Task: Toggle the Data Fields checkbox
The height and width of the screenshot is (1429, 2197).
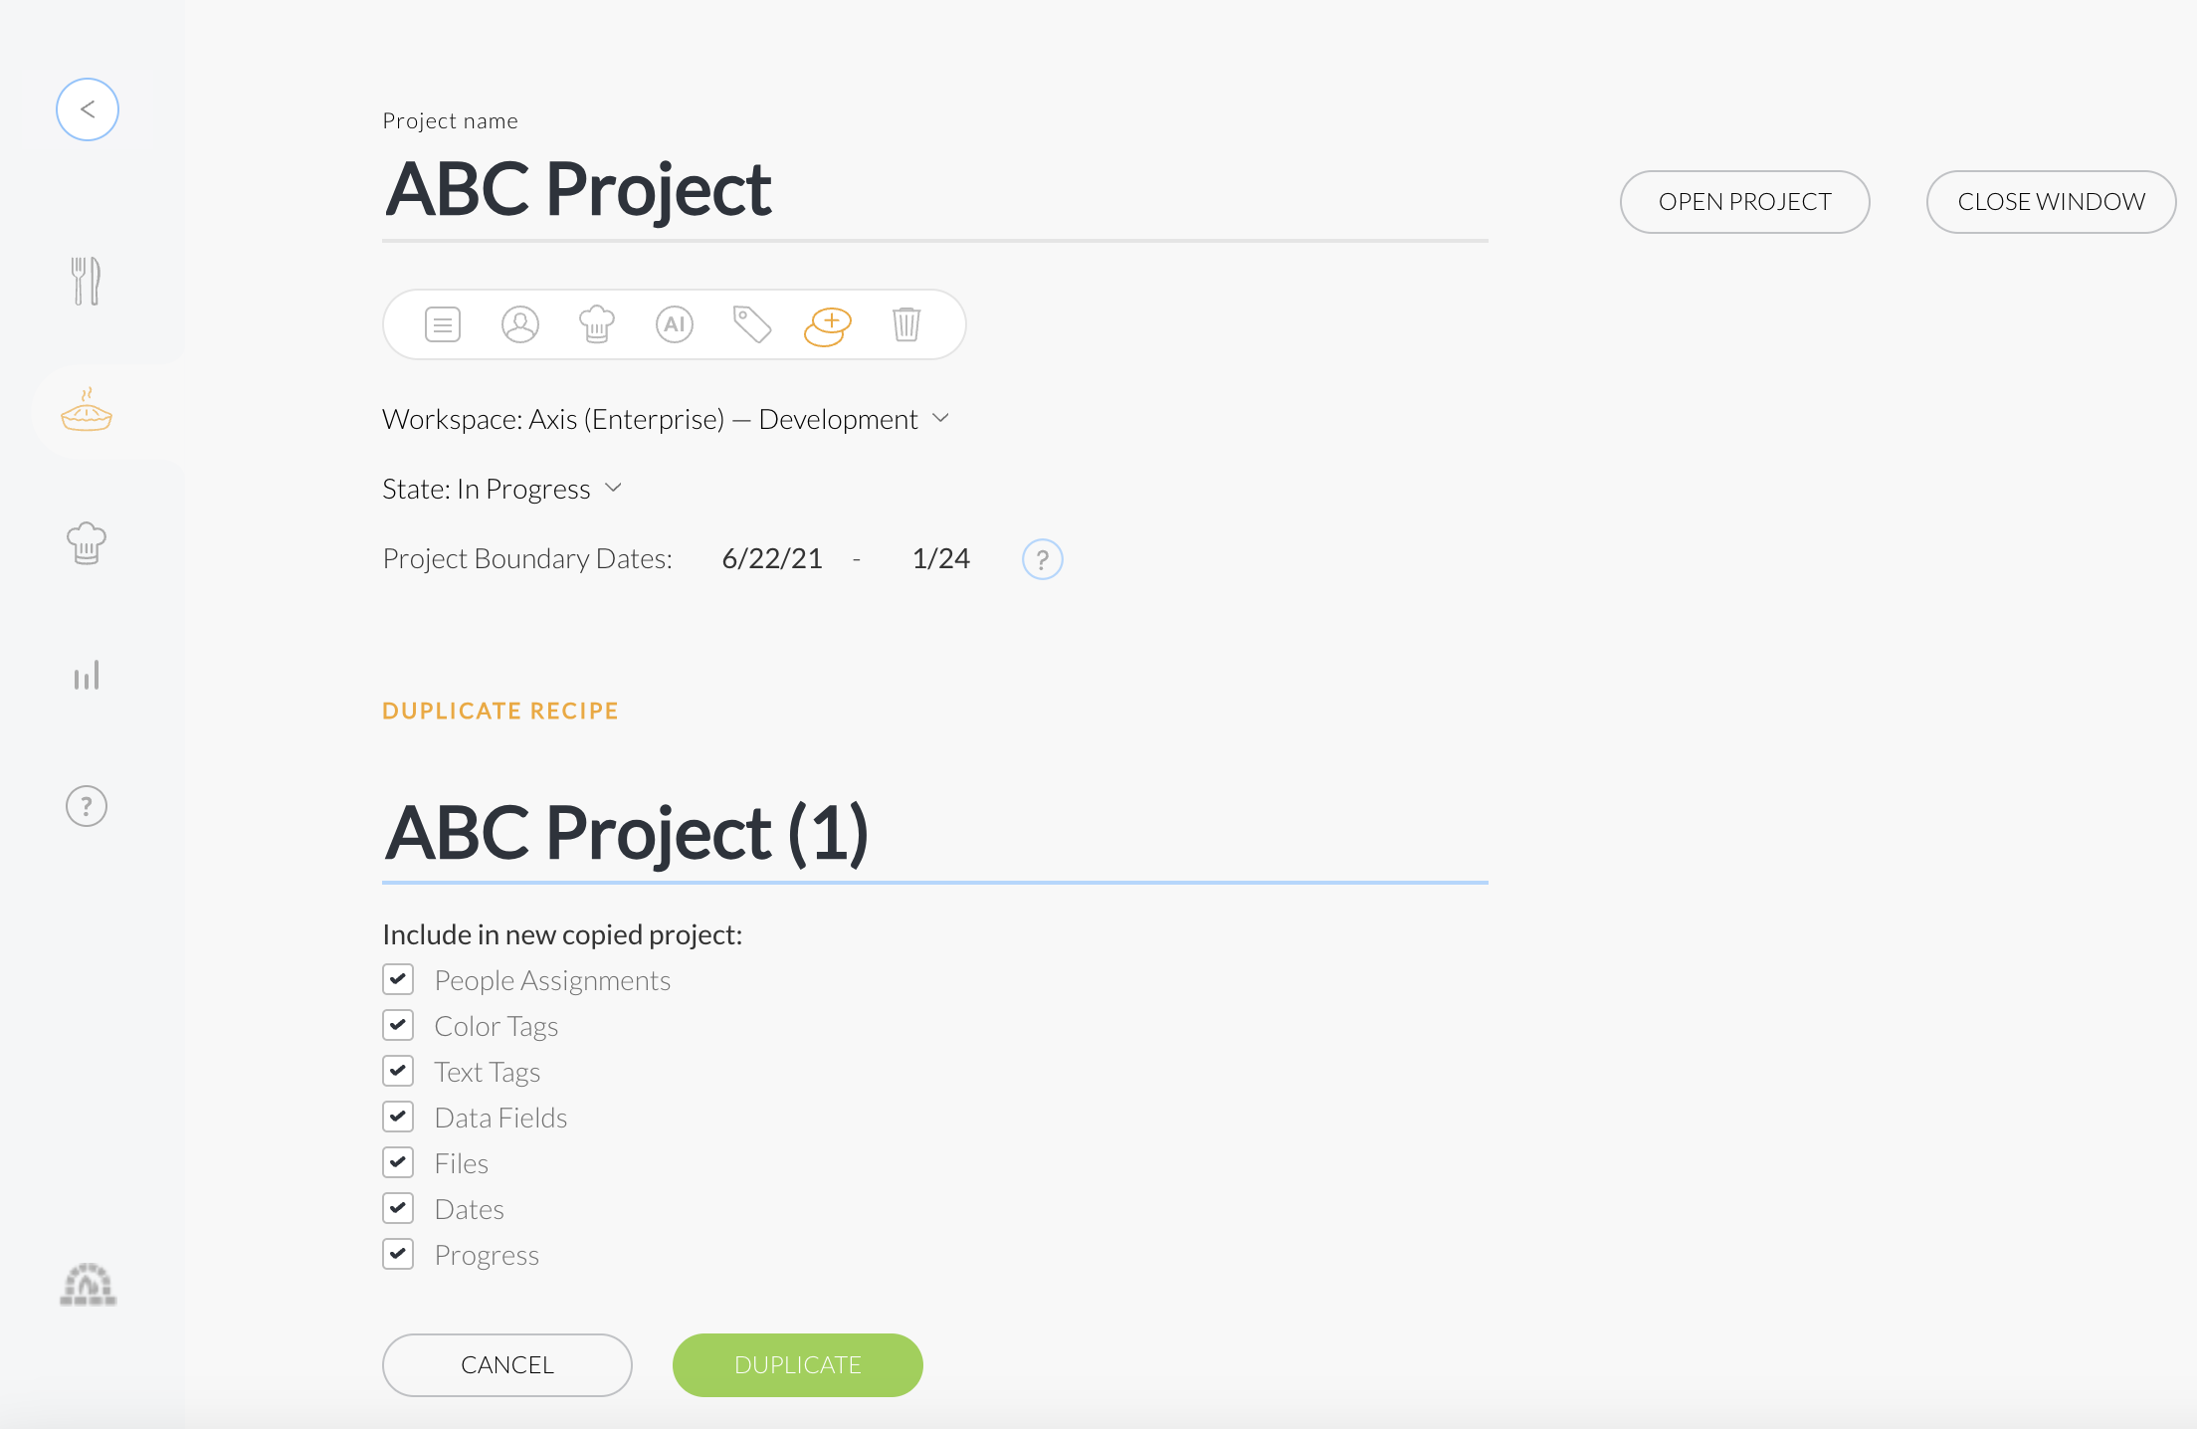Action: click(x=398, y=1117)
